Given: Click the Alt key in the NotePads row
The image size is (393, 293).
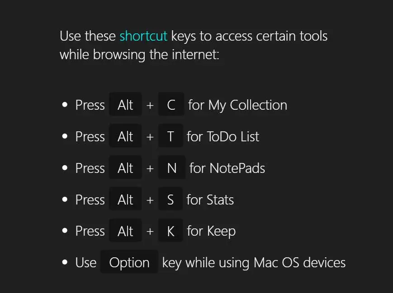Looking at the screenshot, I should [125, 168].
